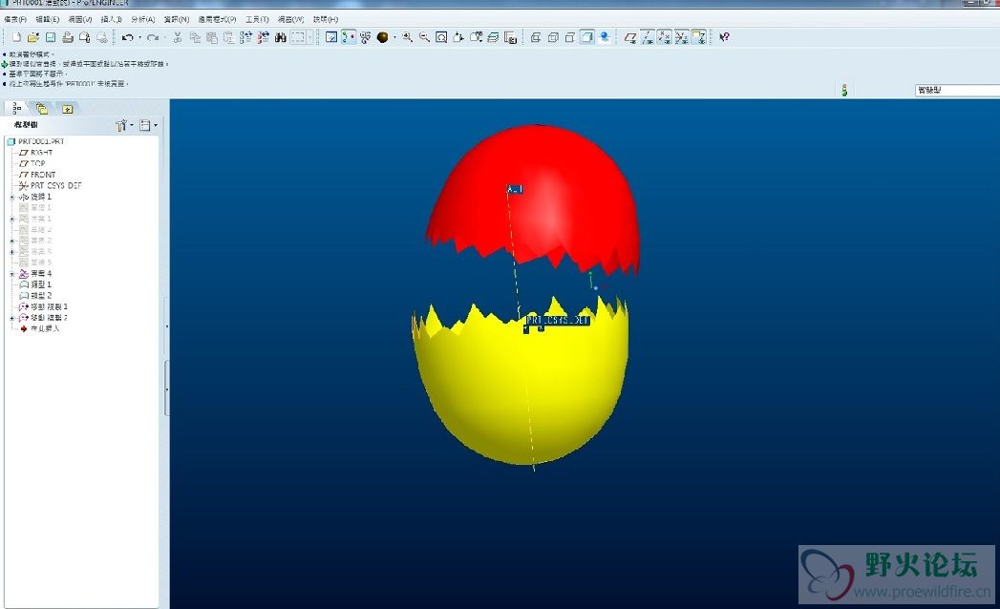Select the FRONT datum plane in the tree
Image resolution: width=1000 pixels, height=609 pixels.
[37, 174]
